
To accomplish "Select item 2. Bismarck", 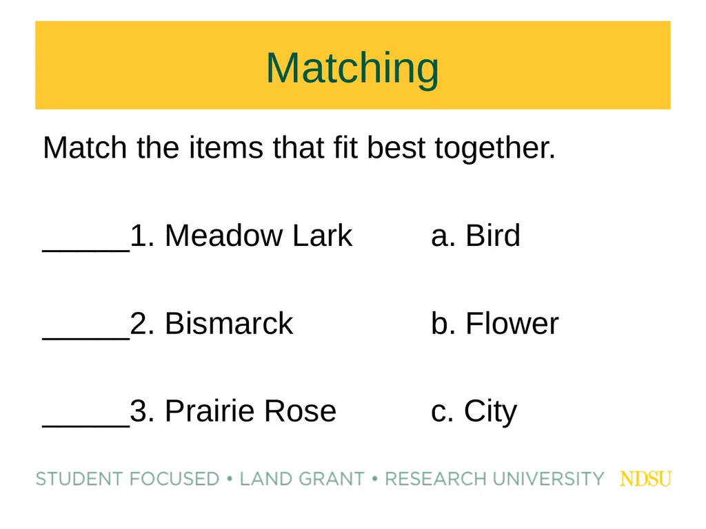I will point(211,324).
